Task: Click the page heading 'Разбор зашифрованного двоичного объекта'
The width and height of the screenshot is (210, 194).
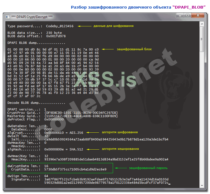Action: click(x=121, y=7)
